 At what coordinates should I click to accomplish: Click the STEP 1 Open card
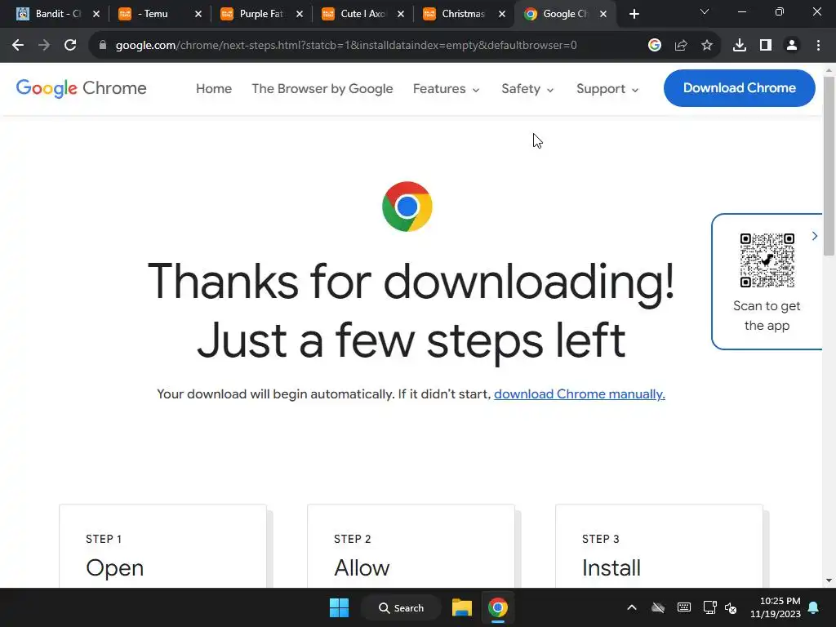coord(162,546)
